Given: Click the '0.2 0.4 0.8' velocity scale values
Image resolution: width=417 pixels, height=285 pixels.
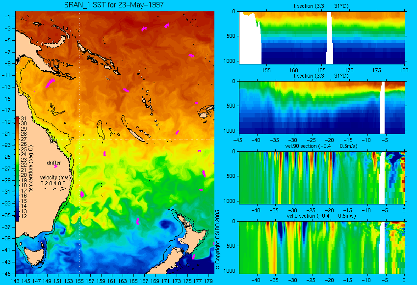Looking at the screenshot, I should click(x=53, y=183).
